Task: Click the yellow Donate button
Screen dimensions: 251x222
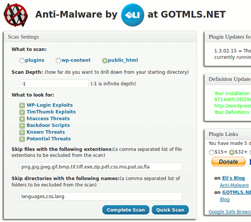Action: [x=228, y=162]
